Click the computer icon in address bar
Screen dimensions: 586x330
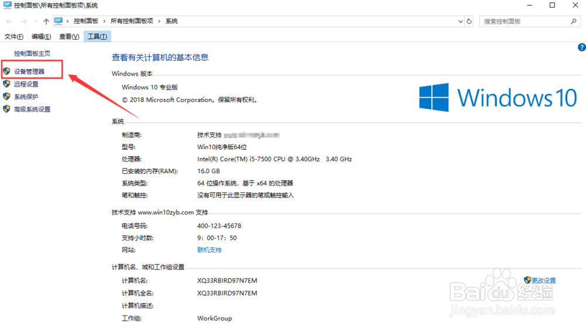pyautogui.click(x=58, y=21)
